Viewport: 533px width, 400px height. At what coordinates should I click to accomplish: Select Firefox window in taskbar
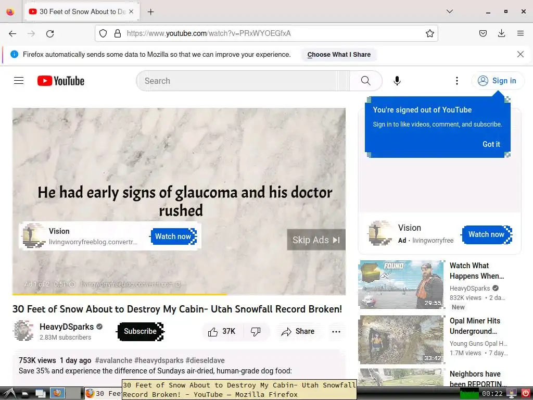[x=104, y=394]
